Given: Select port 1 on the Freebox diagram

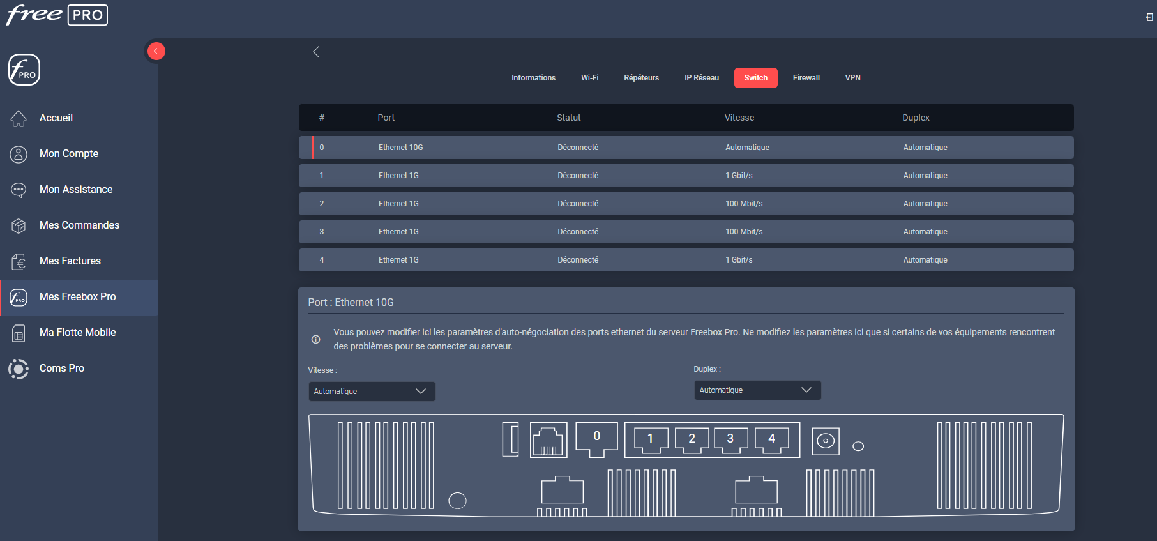Looking at the screenshot, I should [x=651, y=439].
